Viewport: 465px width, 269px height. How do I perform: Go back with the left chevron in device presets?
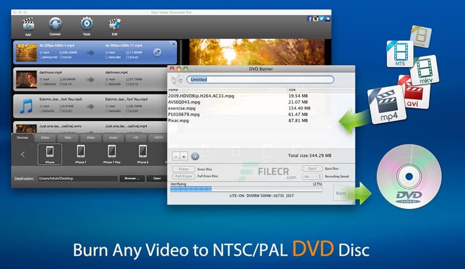23,154
